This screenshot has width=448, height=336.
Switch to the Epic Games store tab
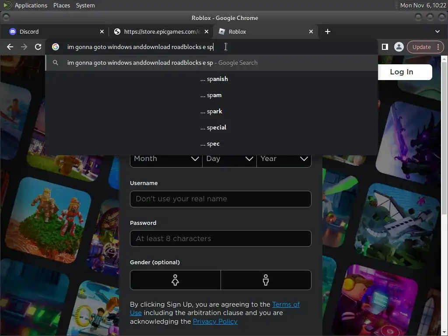click(x=161, y=31)
